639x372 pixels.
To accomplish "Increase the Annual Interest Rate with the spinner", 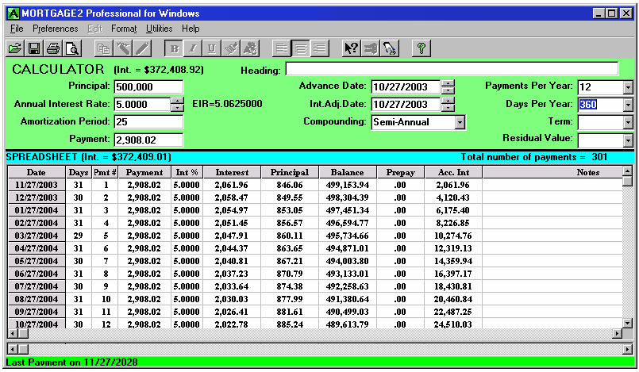I will [x=177, y=101].
